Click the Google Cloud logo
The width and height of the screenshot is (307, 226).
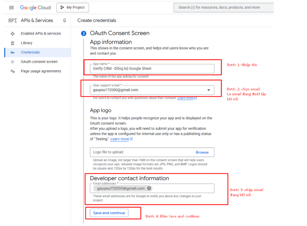click(36, 7)
